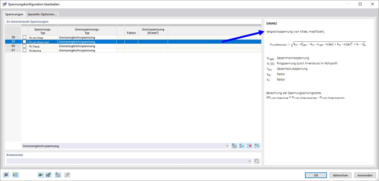Open the Grenzvergleichsspannung dropdown below the table
This screenshot has width=379, height=181.
pos(126,146)
